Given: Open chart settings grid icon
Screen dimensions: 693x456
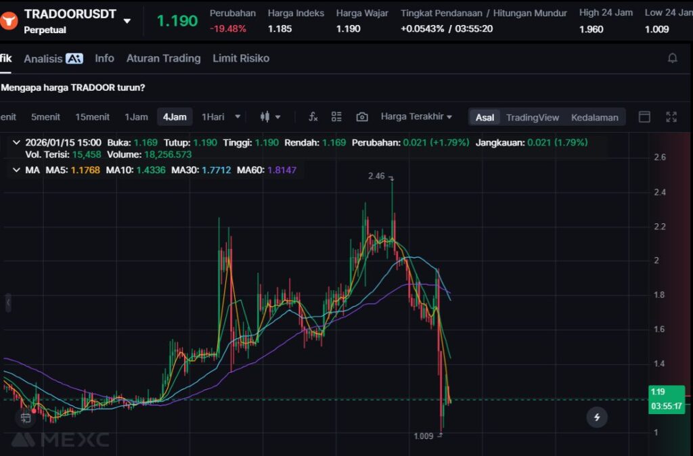Looking at the screenshot, I should click(x=337, y=117).
